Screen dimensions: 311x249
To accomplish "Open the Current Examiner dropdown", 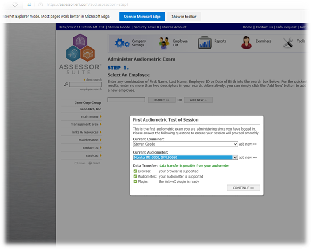I will [x=185, y=144].
